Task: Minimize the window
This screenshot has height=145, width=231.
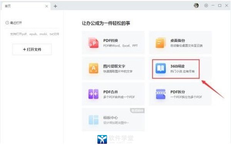Action: [x=213, y=6]
